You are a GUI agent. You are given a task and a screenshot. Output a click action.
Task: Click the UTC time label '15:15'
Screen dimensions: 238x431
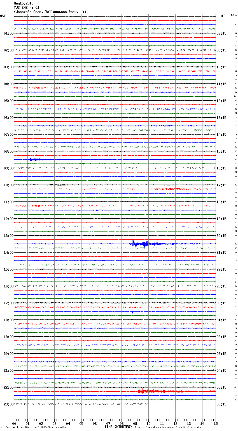click(221, 151)
